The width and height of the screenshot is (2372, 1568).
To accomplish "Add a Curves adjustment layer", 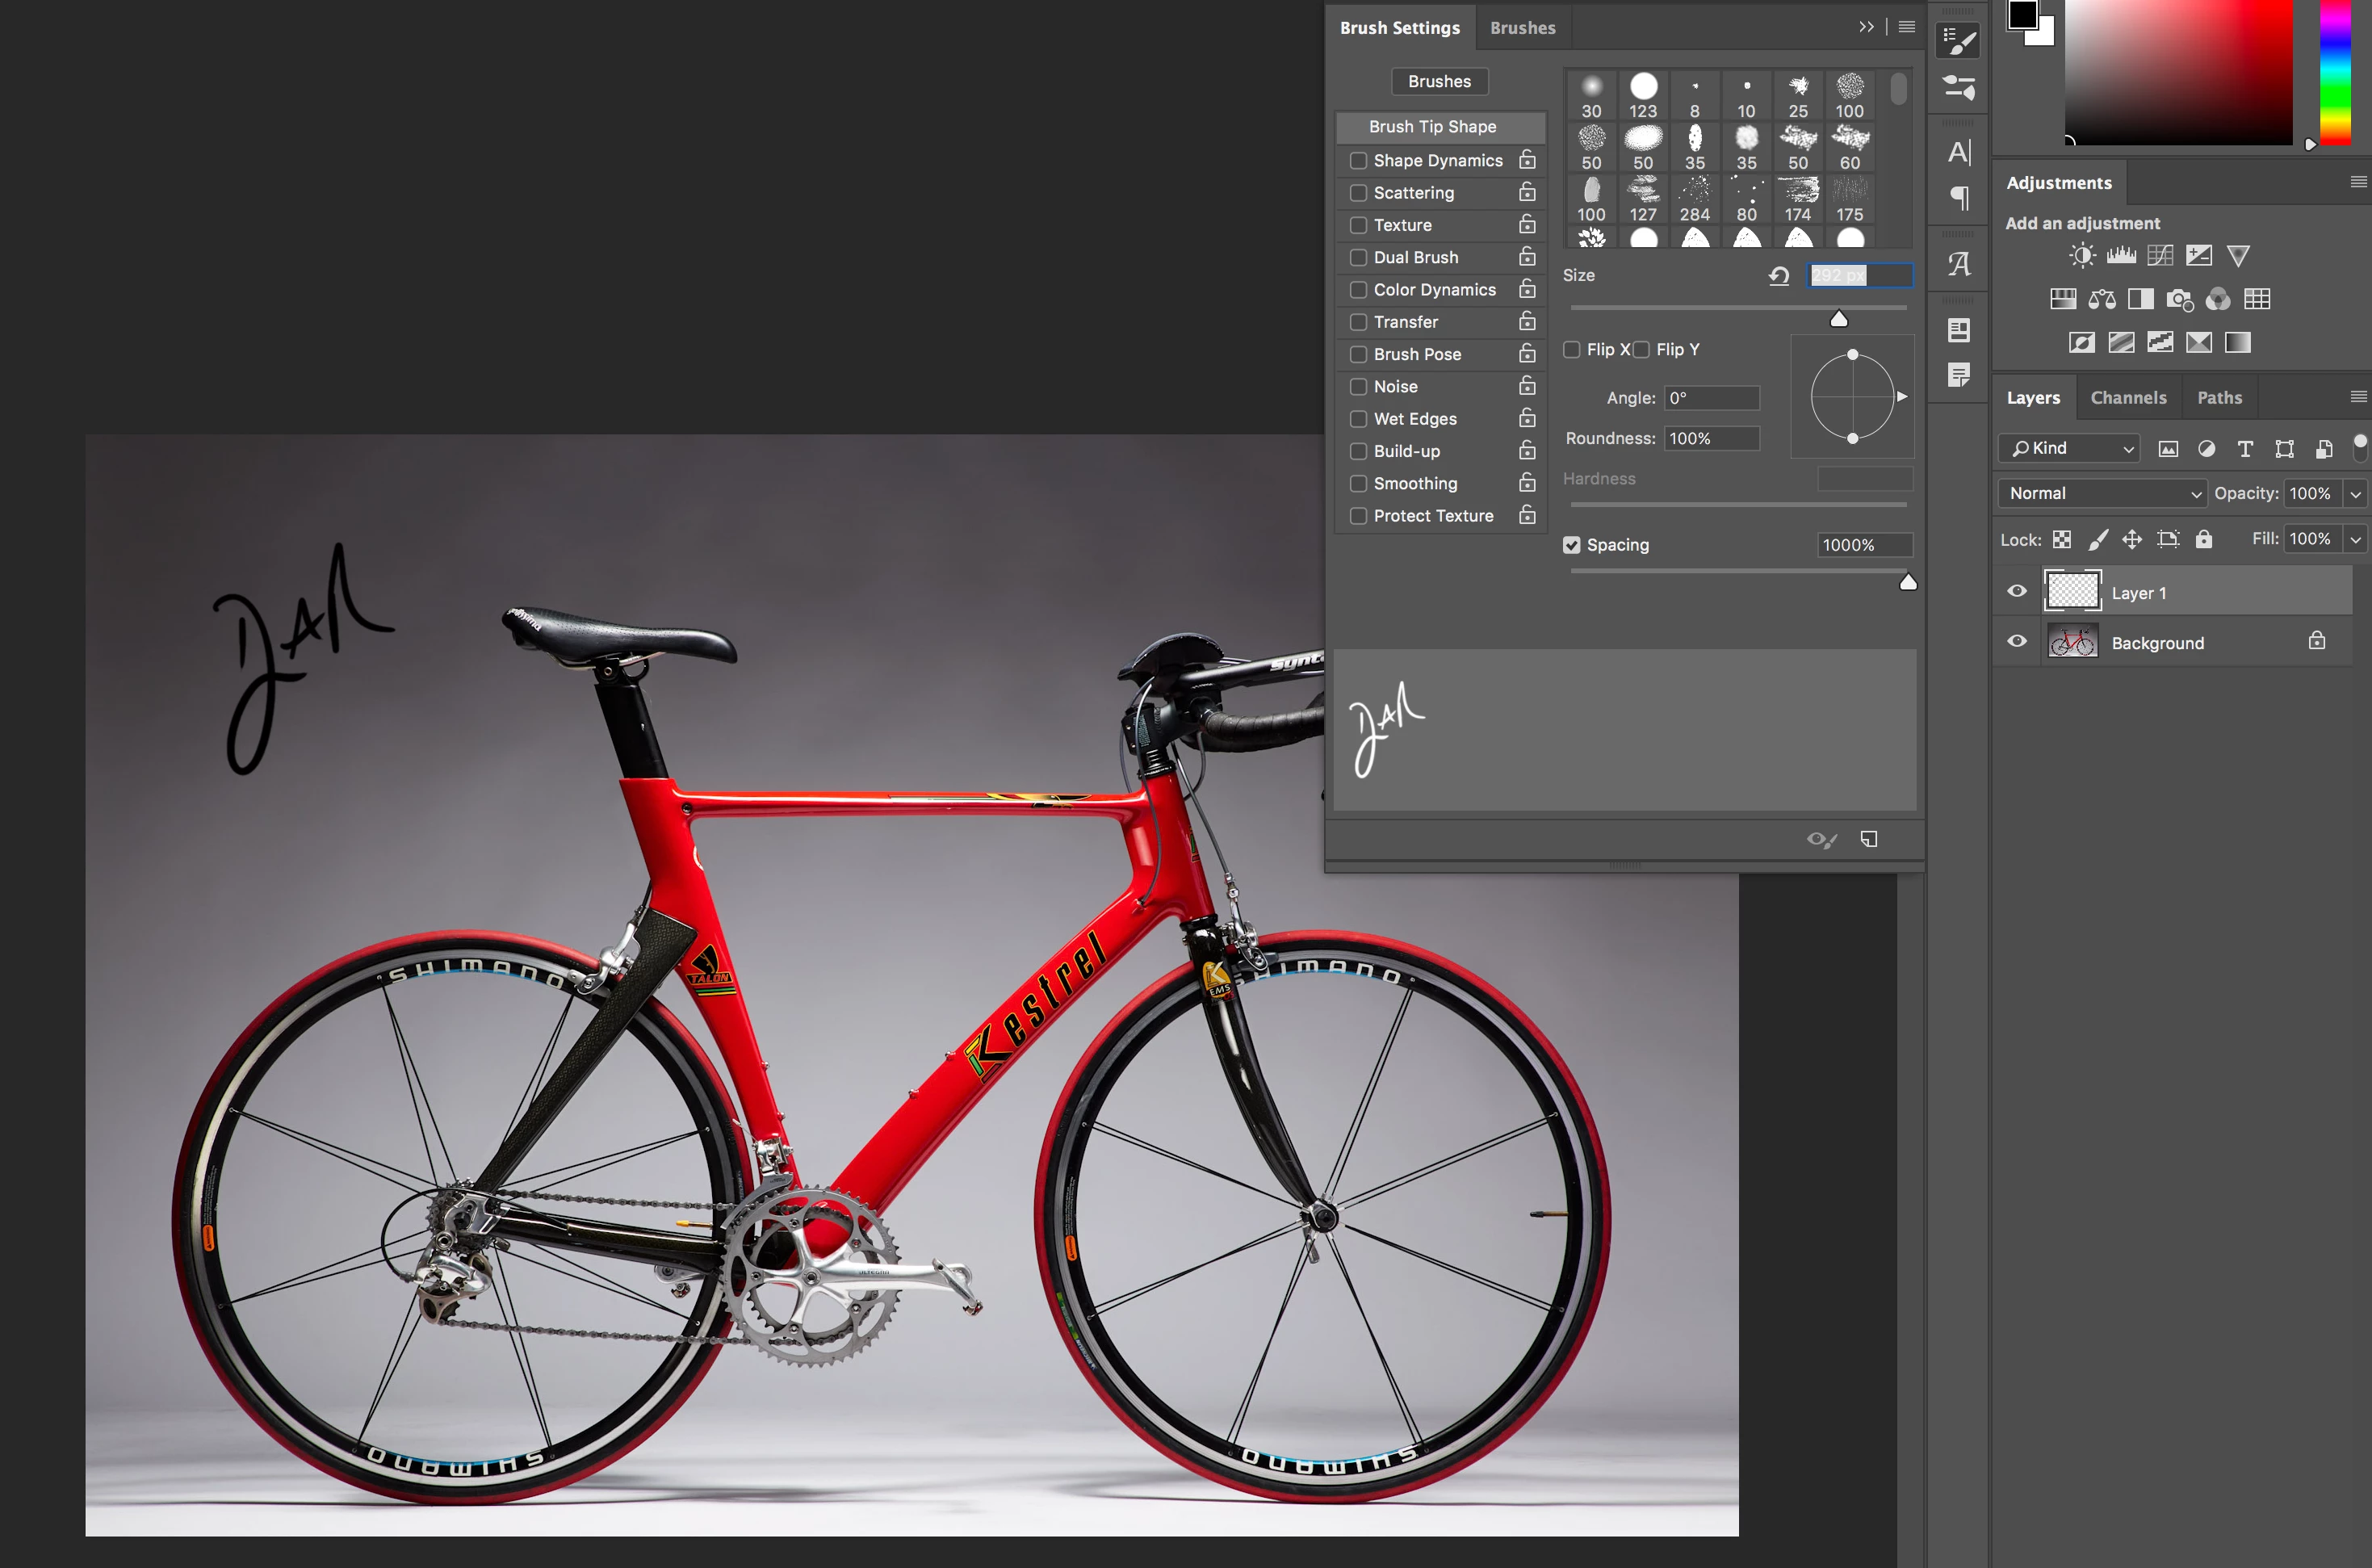I will click(x=2160, y=256).
